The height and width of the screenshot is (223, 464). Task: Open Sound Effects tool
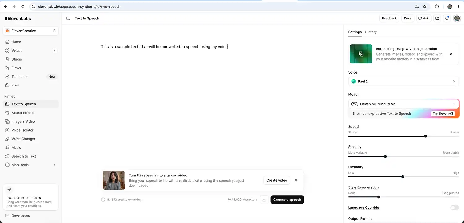coord(31,113)
